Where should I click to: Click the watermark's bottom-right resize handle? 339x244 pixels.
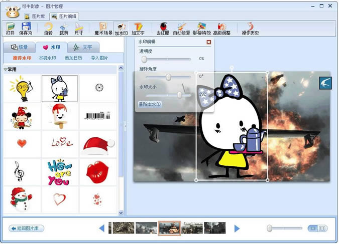(268, 180)
